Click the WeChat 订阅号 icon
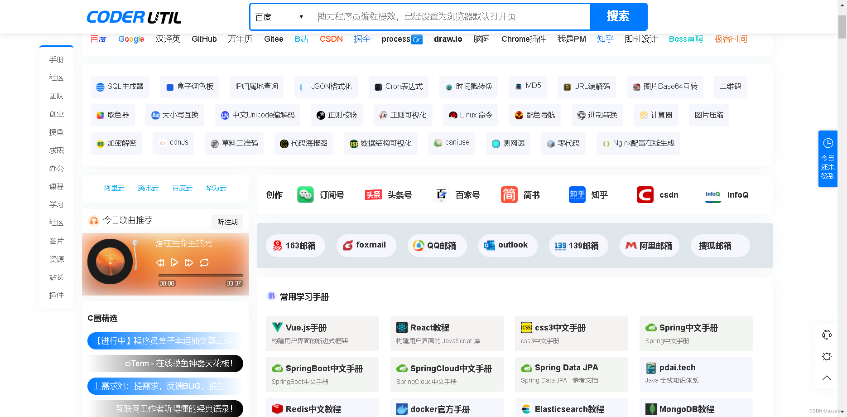Screen dimensions: 847x417 (x=305, y=195)
